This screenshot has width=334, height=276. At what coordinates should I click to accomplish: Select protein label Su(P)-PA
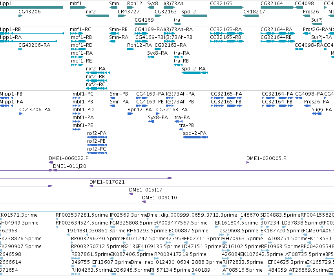point(322,110)
